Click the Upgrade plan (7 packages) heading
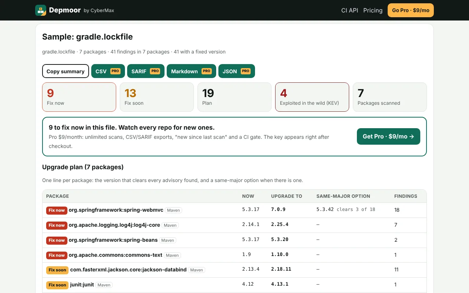Viewport: 469px width, 293px height. (x=83, y=167)
